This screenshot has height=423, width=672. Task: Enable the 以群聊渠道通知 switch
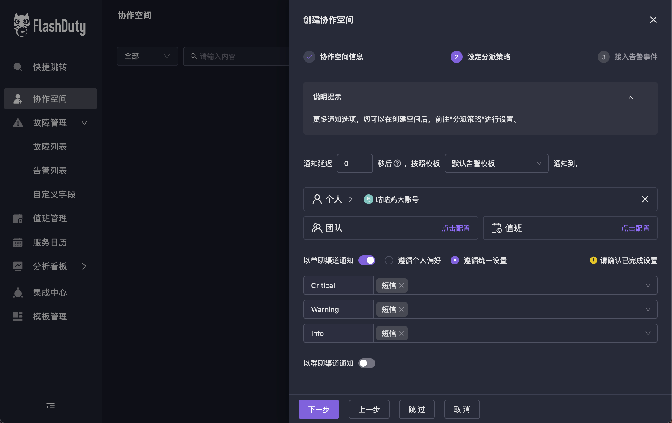click(367, 363)
